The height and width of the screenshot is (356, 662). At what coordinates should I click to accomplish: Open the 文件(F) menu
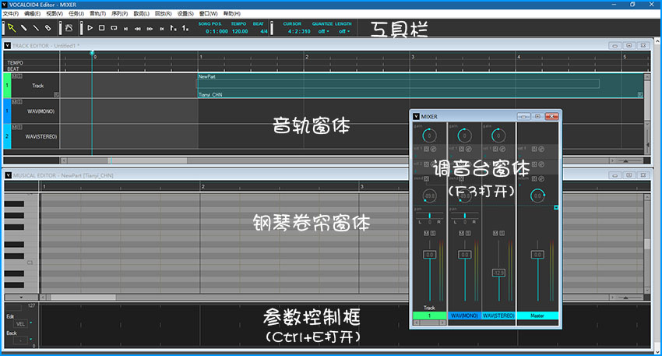point(11,13)
